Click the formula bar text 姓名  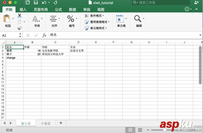pyautogui.click(x=53, y=35)
